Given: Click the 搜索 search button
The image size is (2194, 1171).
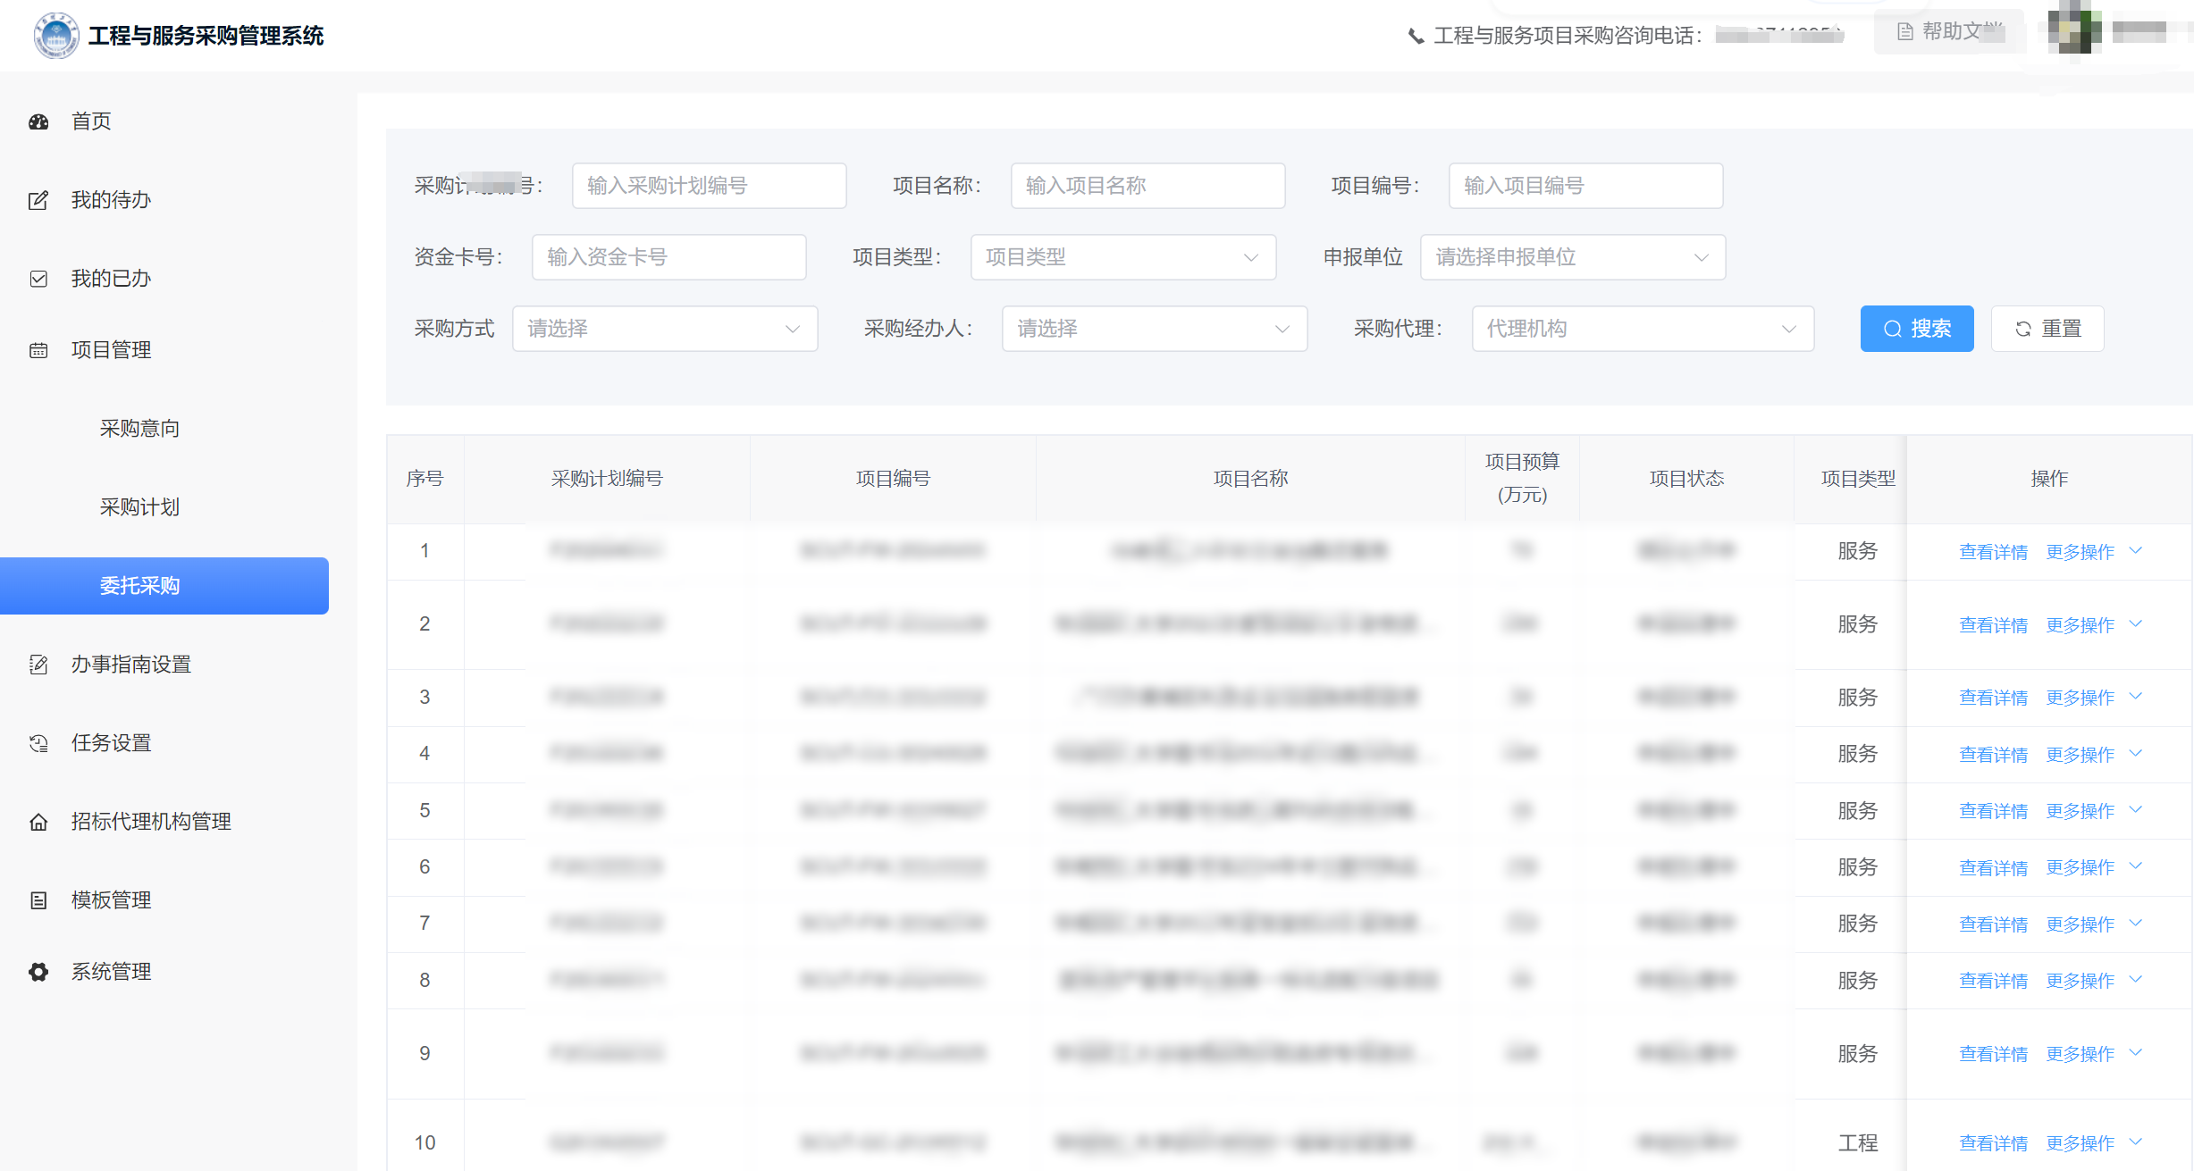Looking at the screenshot, I should pyautogui.click(x=1916, y=329).
